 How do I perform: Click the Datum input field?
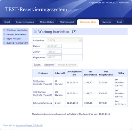pos(54,46)
